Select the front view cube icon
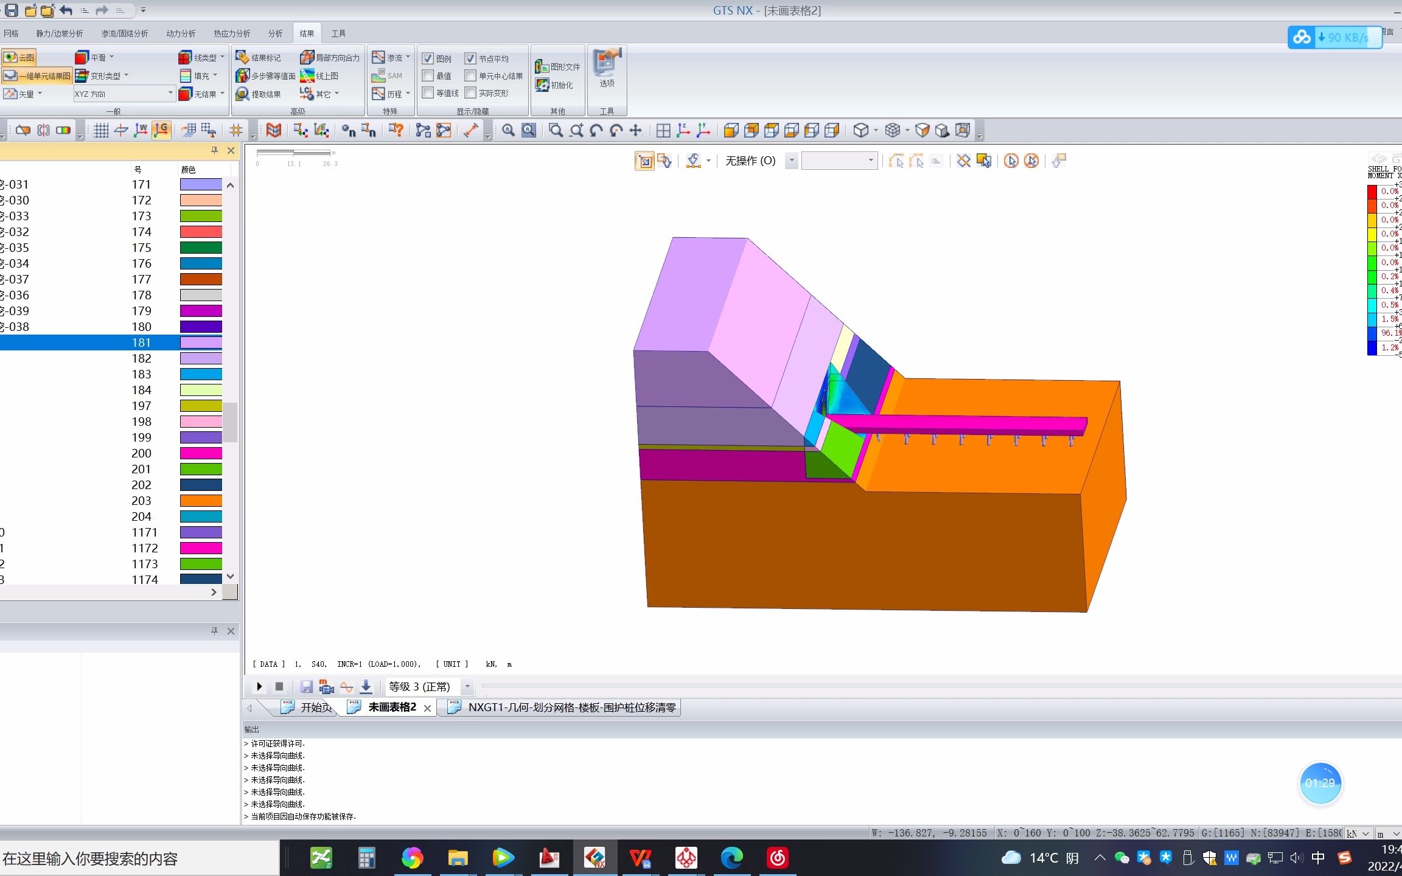Image resolution: width=1402 pixels, height=876 pixels. [x=731, y=130]
